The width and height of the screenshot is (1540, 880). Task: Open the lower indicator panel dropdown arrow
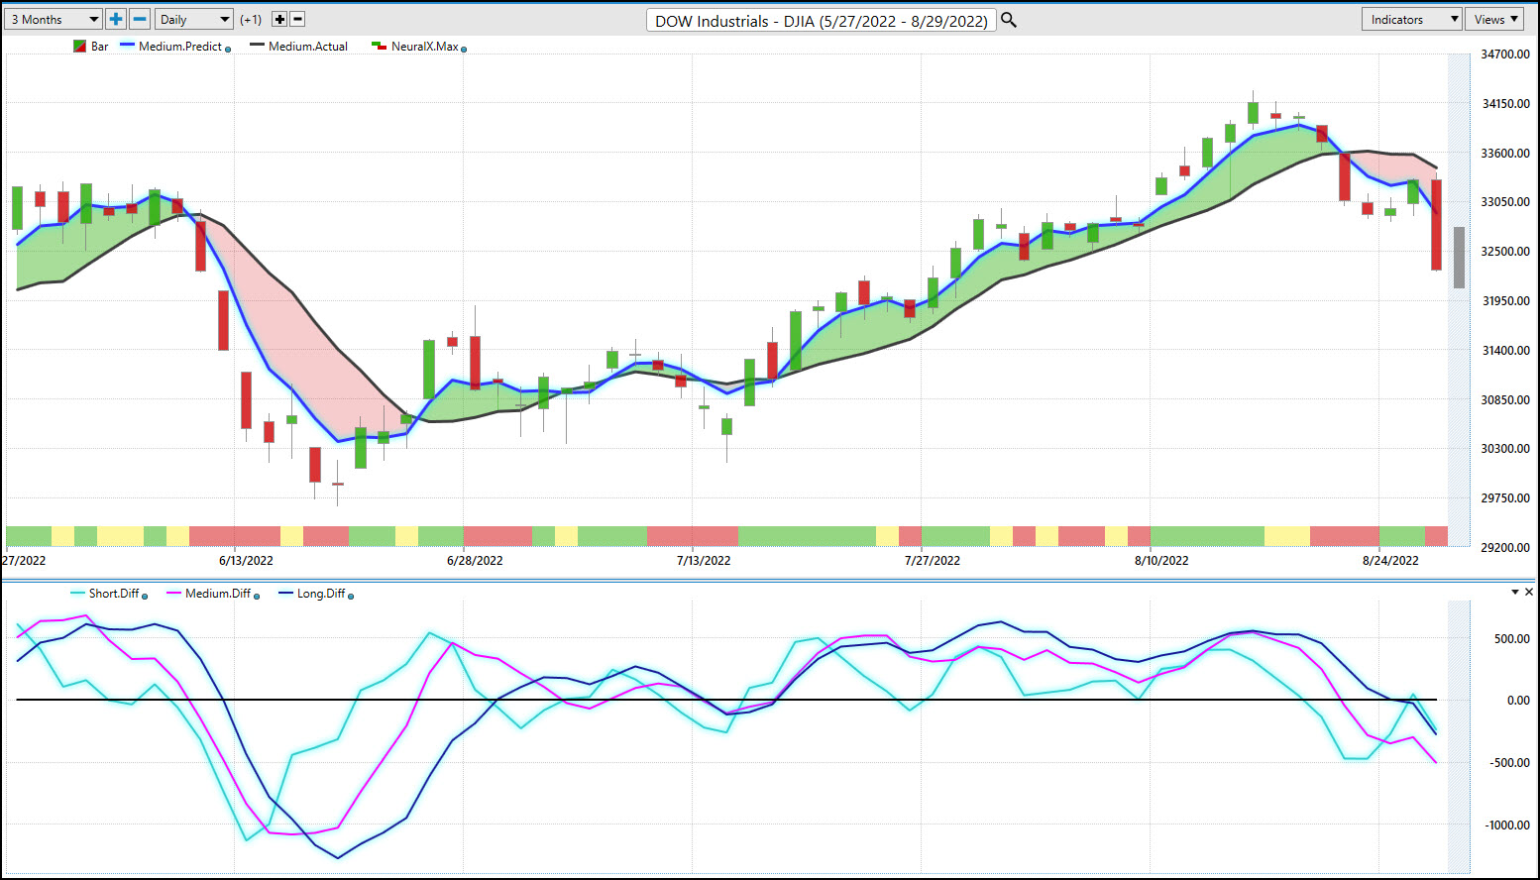point(1514,592)
